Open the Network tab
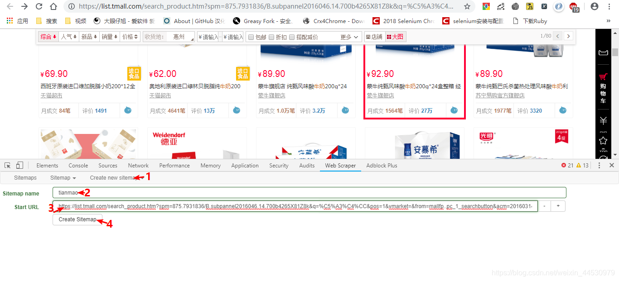619x281 pixels. pos(138,166)
